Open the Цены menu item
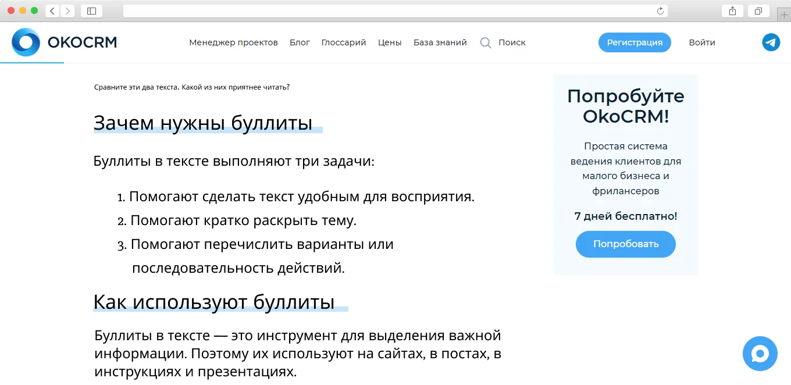The height and width of the screenshot is (385, 791). pos(390,42)
